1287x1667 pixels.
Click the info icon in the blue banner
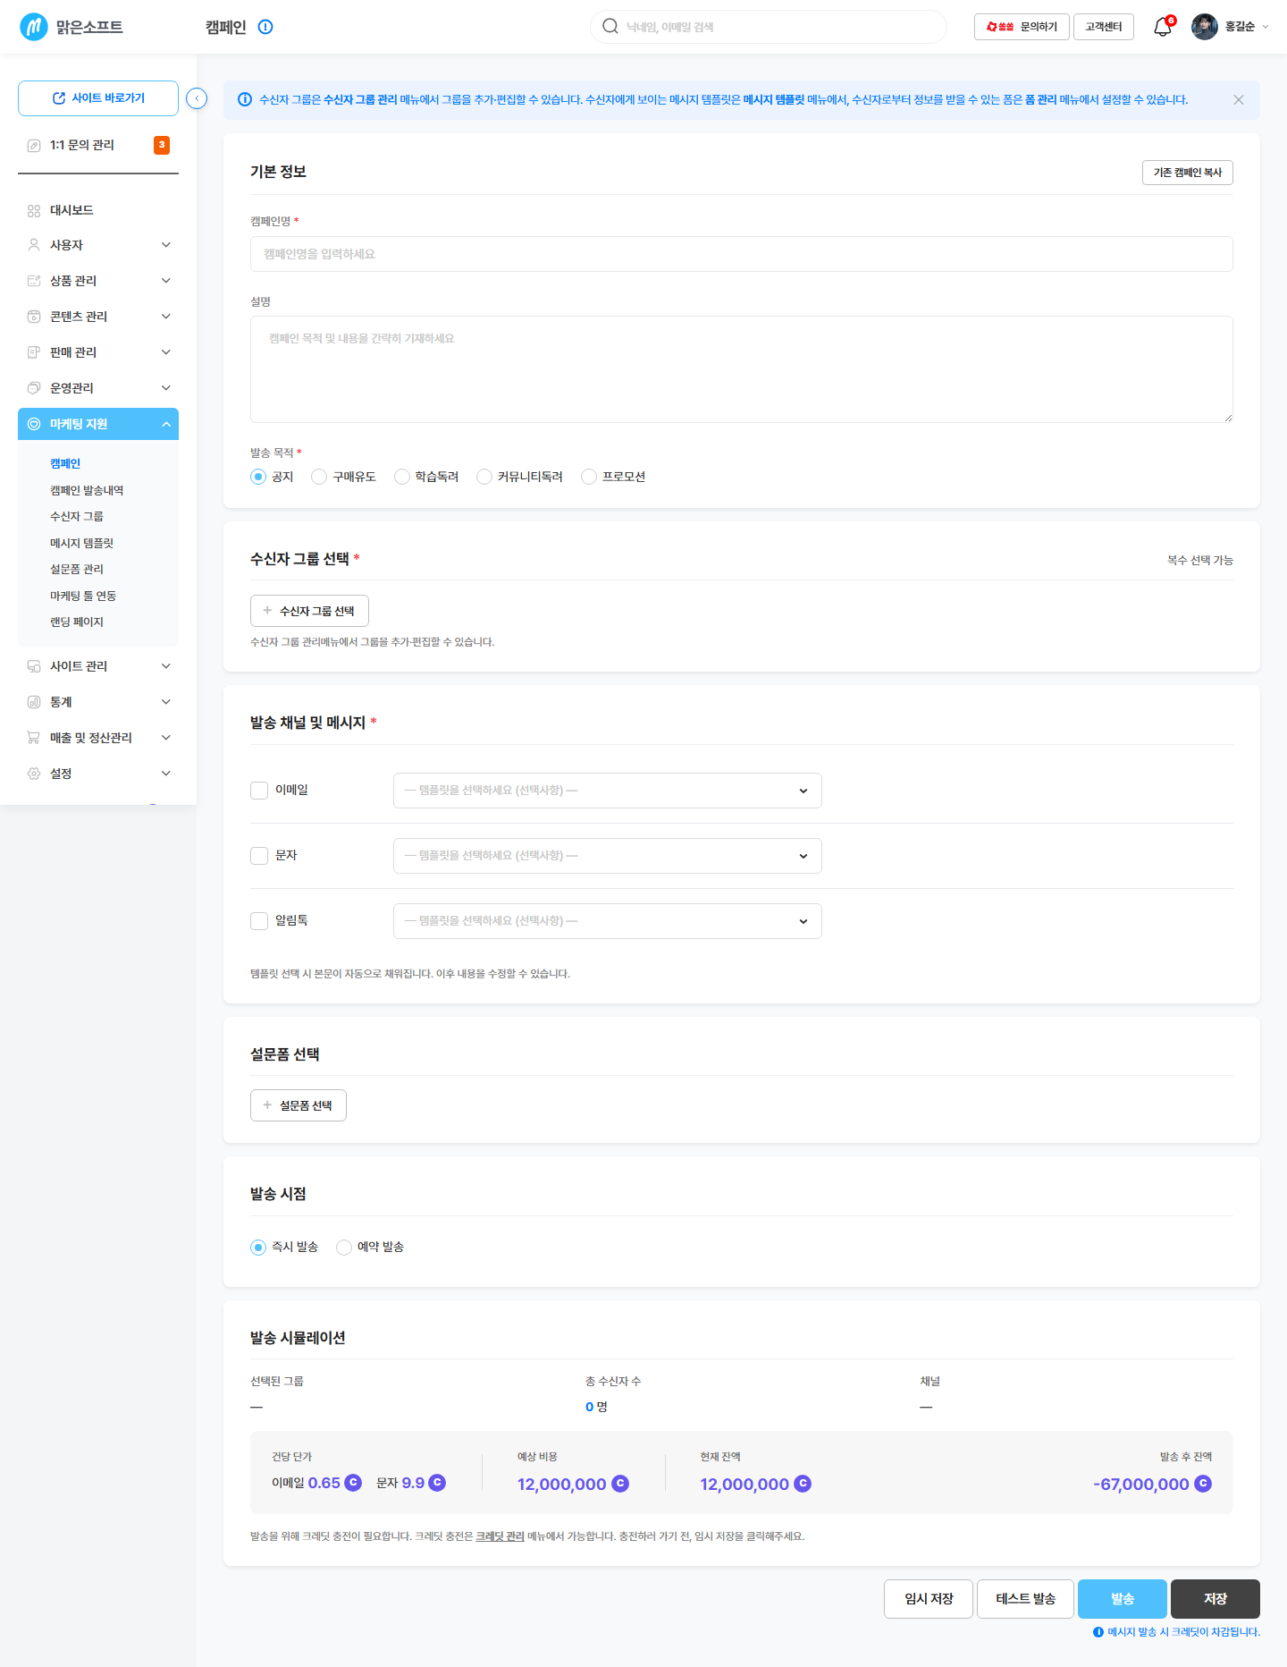[244, 99]
